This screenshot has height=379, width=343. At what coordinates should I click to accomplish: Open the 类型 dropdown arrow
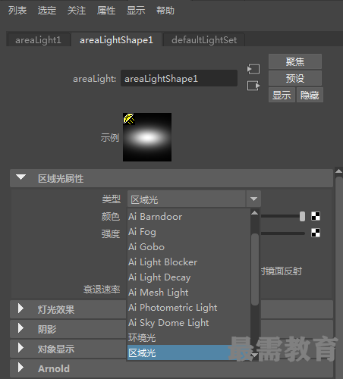click(x=253, y=199)
